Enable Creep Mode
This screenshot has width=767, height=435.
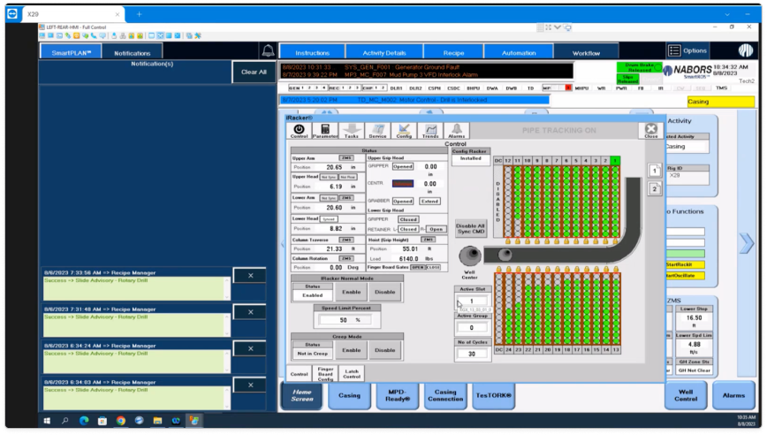click(351, 350)
